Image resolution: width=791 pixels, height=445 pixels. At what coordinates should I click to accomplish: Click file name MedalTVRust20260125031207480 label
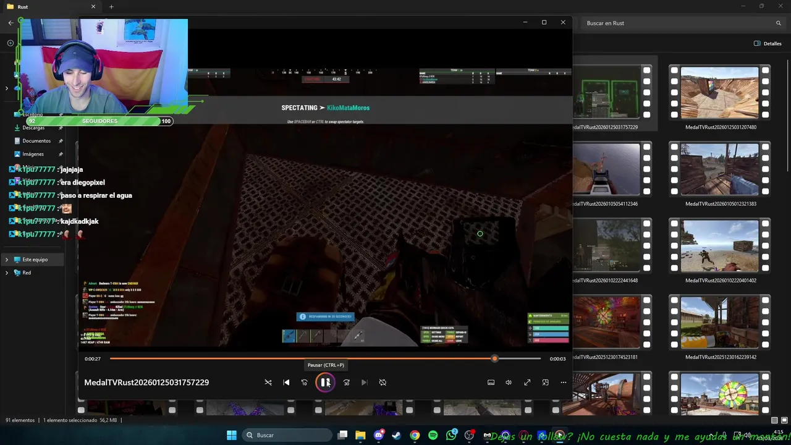tap(721, 127)
